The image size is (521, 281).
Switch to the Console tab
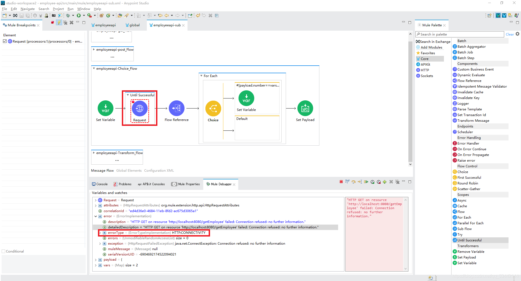100,184
